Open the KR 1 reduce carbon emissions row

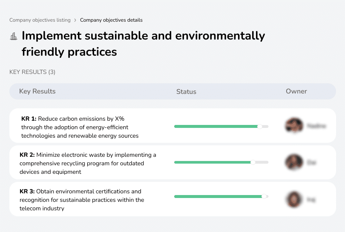(x=172, y=125)
